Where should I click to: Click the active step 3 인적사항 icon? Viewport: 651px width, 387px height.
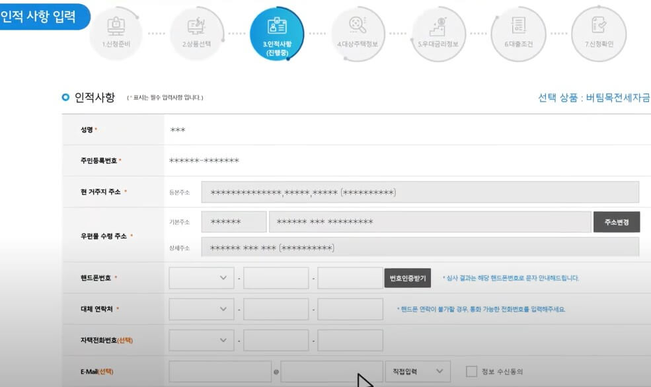pos(277,34)
